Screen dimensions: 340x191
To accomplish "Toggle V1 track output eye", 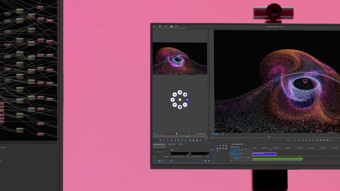I will [x=243, y=154].
